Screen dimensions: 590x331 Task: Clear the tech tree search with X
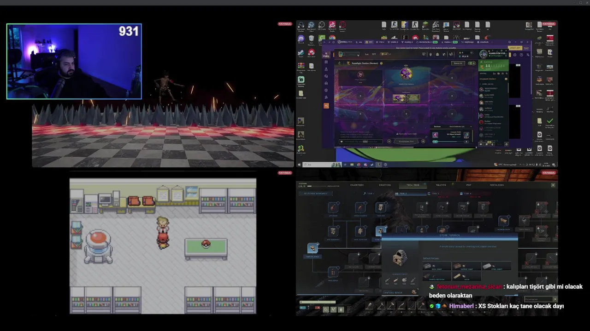(555, 299)
